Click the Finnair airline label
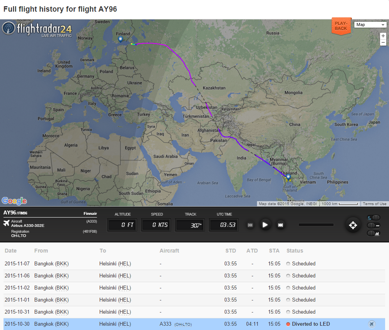The image size is (389, 330). [90, 214]
